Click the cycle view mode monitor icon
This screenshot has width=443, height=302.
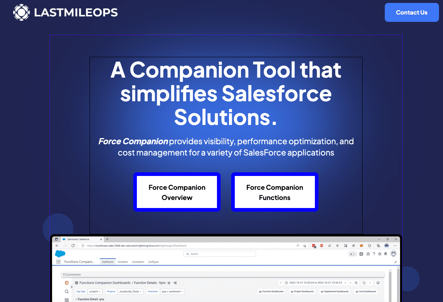pos(378,283)
